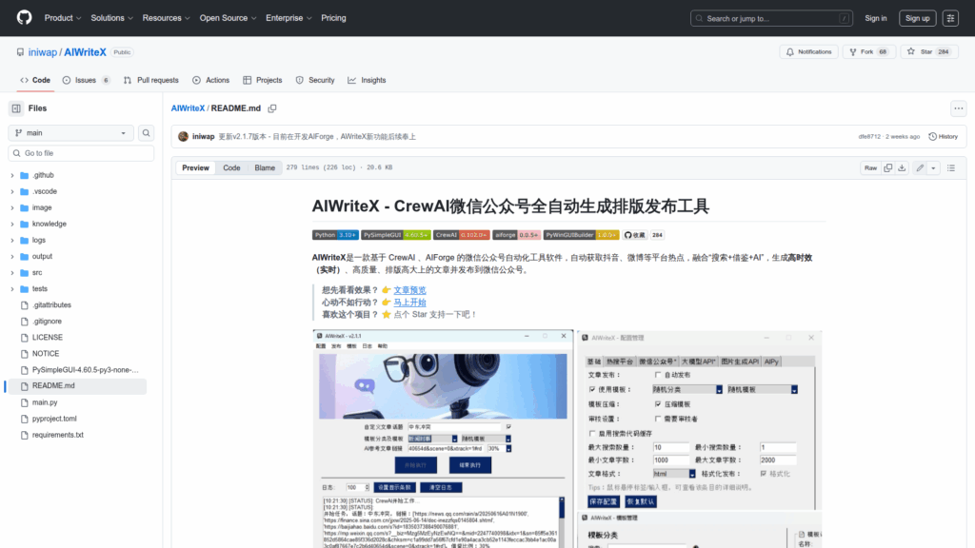Open the main branch selector dropdown
Image resolution: width=975 pixels, height=548 pixels.
click(x=70, y=133)
